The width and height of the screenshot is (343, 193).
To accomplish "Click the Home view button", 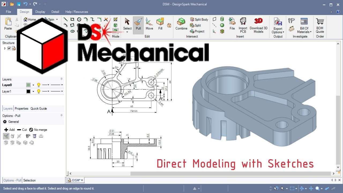I will click(x=30, y=20).
